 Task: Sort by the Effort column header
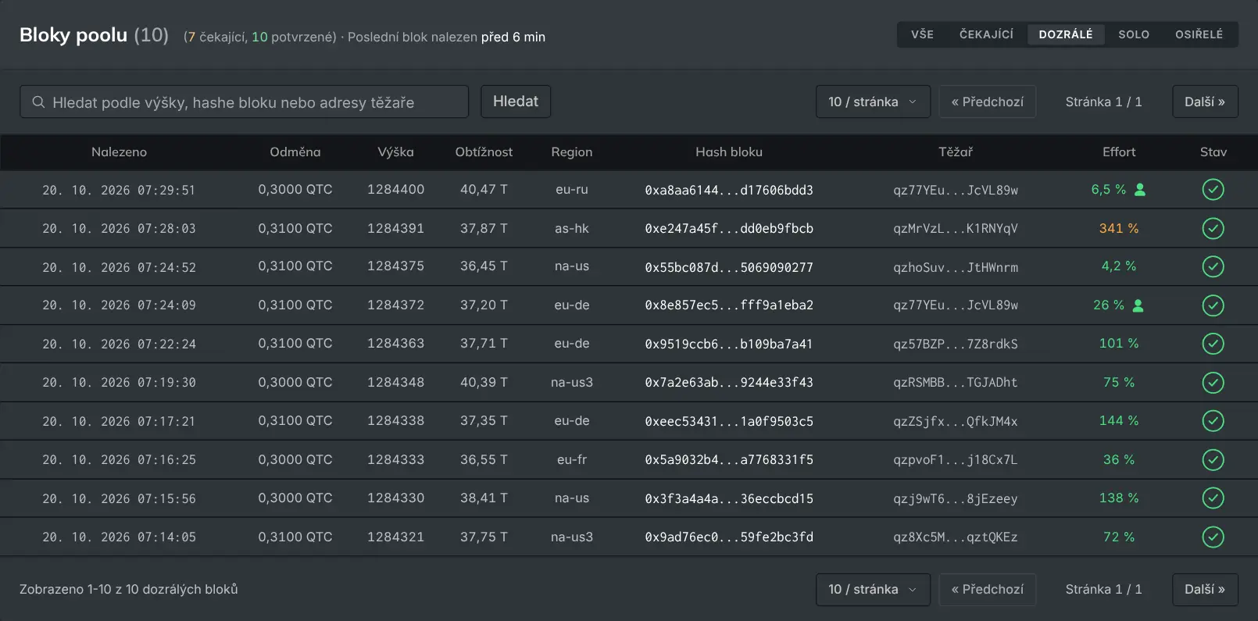[1119, 152]
